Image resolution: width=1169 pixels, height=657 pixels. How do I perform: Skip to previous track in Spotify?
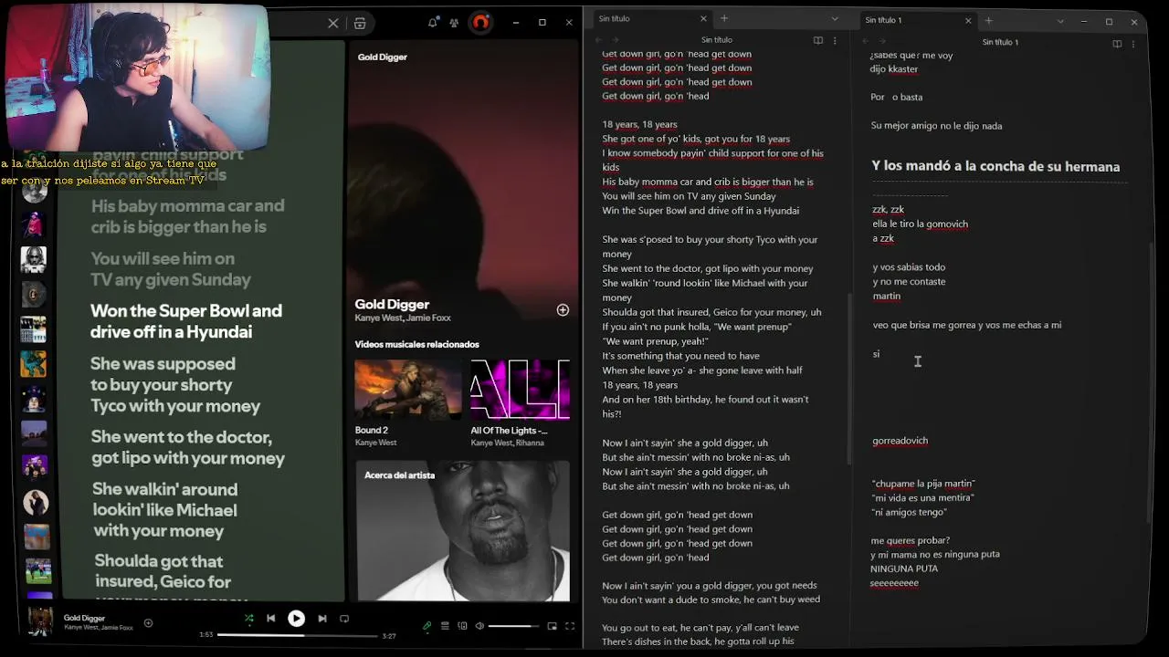[271, 619]
